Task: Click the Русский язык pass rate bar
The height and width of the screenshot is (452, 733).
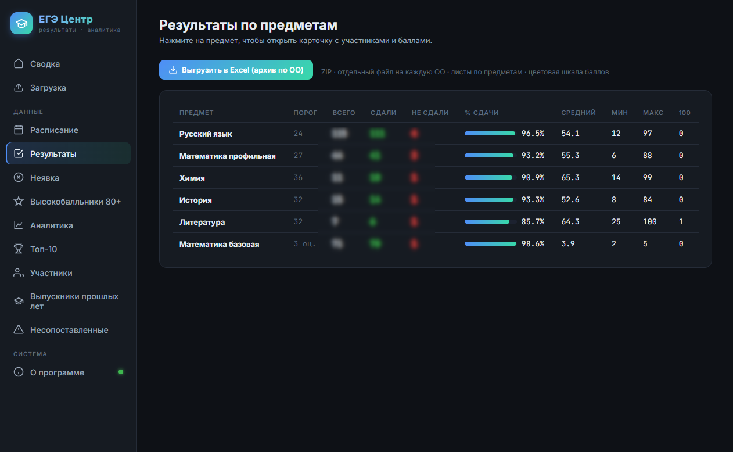Action: (490, 134)
